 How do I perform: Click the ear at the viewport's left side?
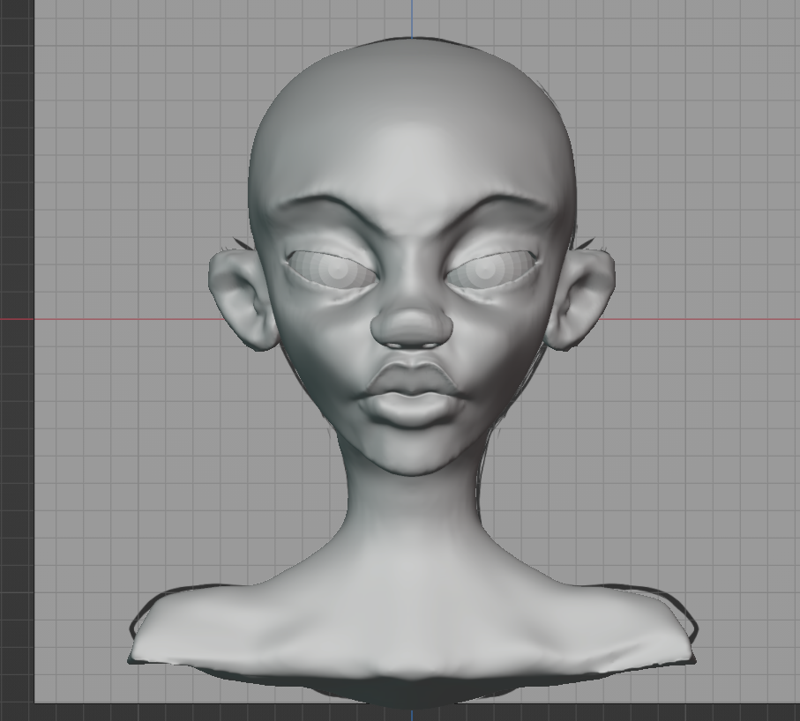tap(242, 299)
